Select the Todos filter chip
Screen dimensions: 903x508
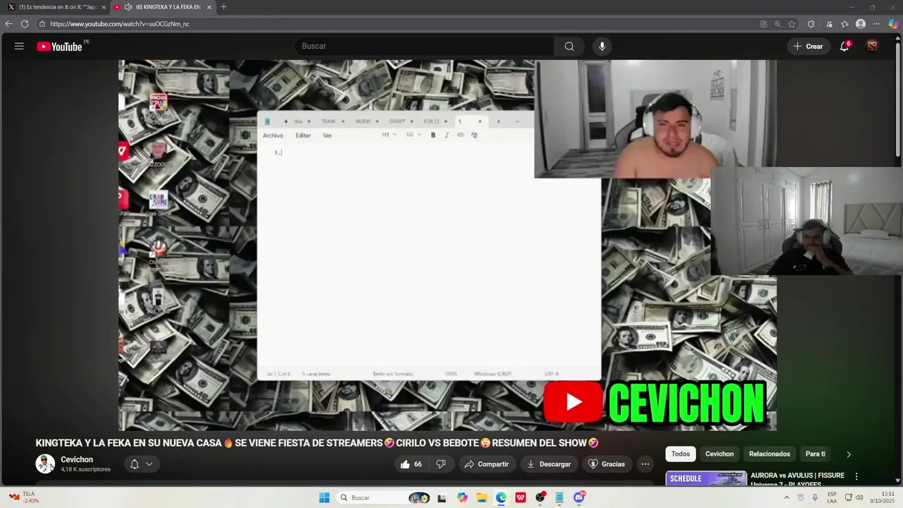click(x=680, y=454)
